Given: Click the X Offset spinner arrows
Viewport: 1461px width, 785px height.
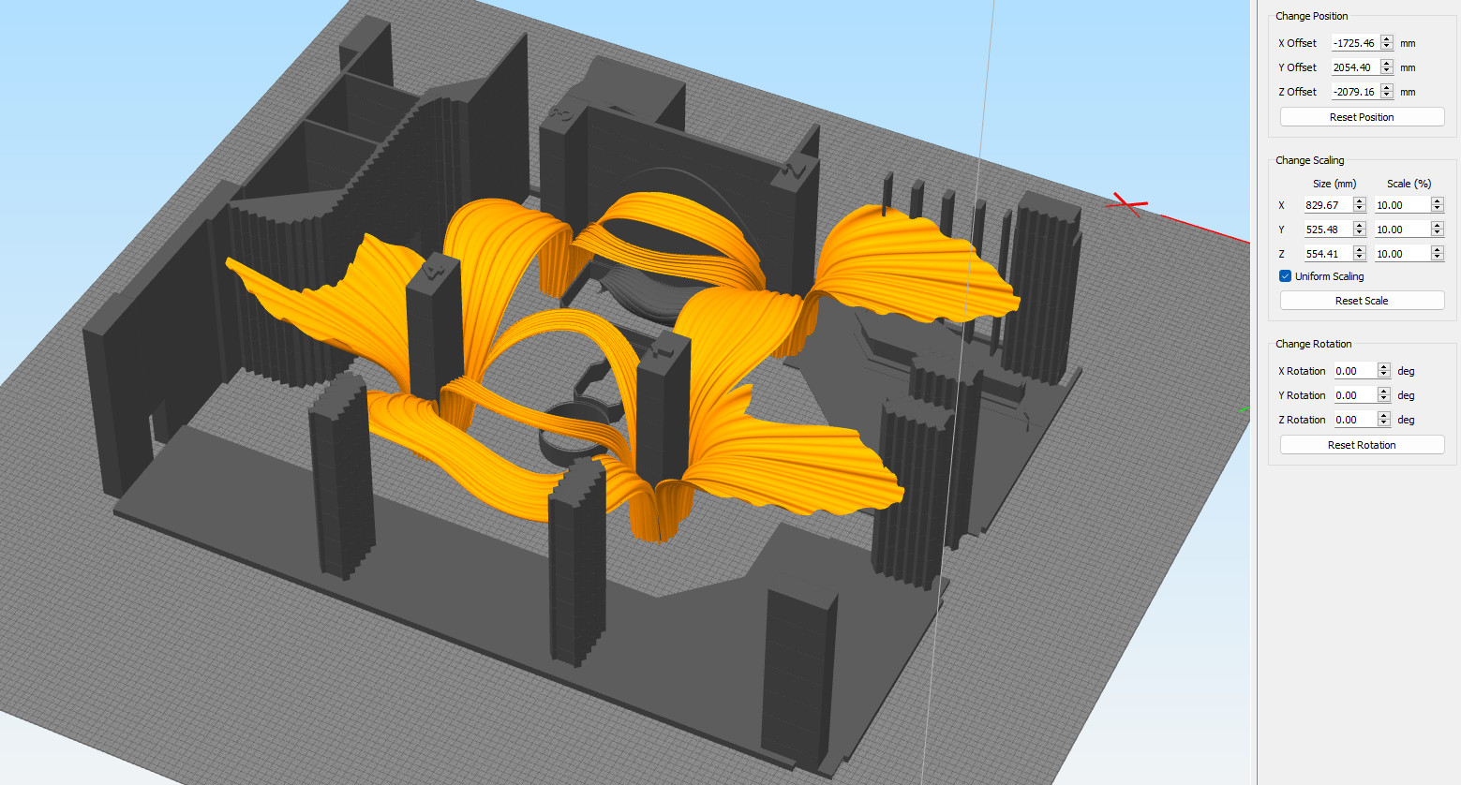Looking at the screenshot, I should pos(1387,43).
